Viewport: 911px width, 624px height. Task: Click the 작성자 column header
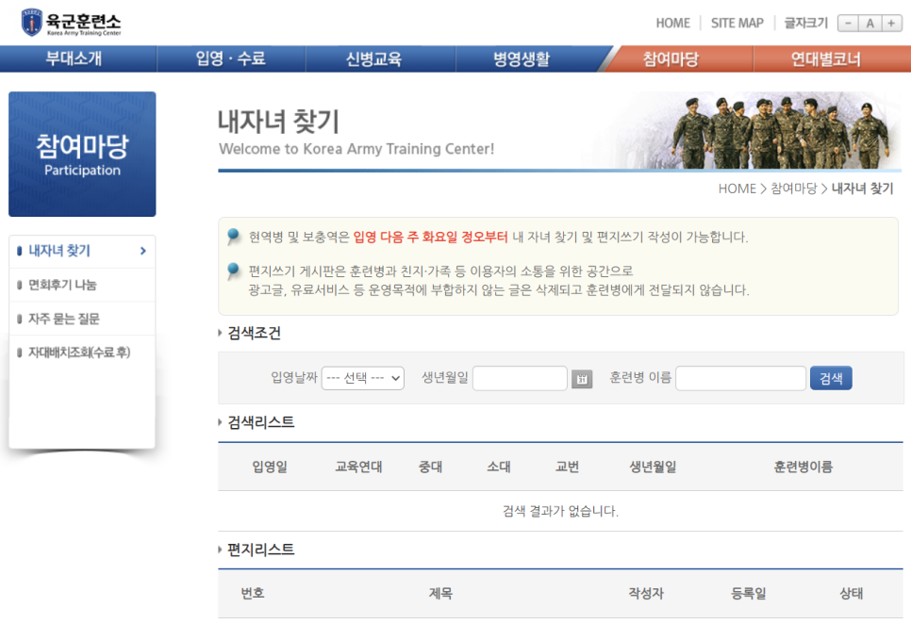click(645, 593)
